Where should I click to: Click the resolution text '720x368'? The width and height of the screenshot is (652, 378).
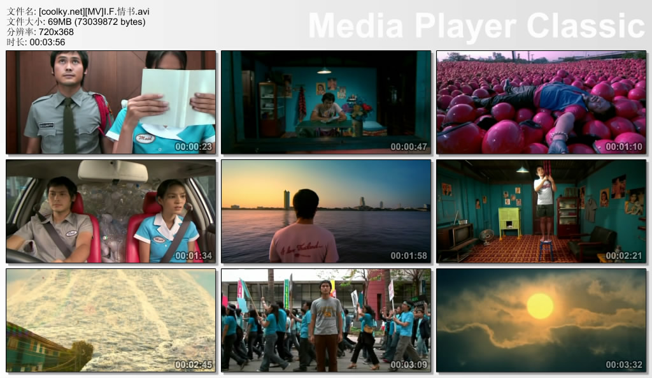[x=56, y=32]
